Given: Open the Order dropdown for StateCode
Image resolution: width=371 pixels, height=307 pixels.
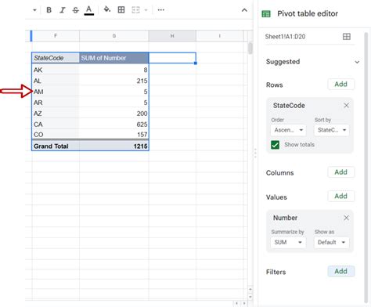Looking at the screenshot, I should (288, 130).
